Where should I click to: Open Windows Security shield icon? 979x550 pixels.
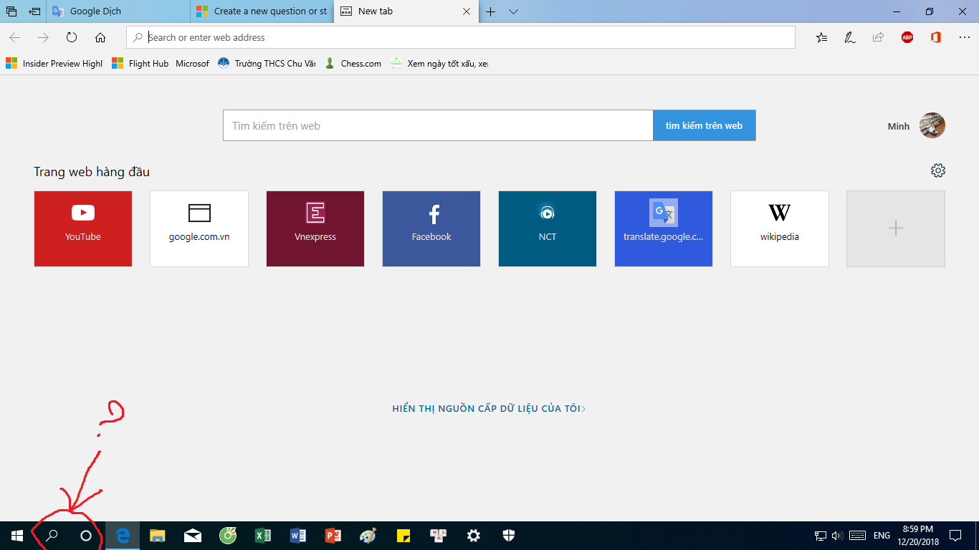coord(508,536)
